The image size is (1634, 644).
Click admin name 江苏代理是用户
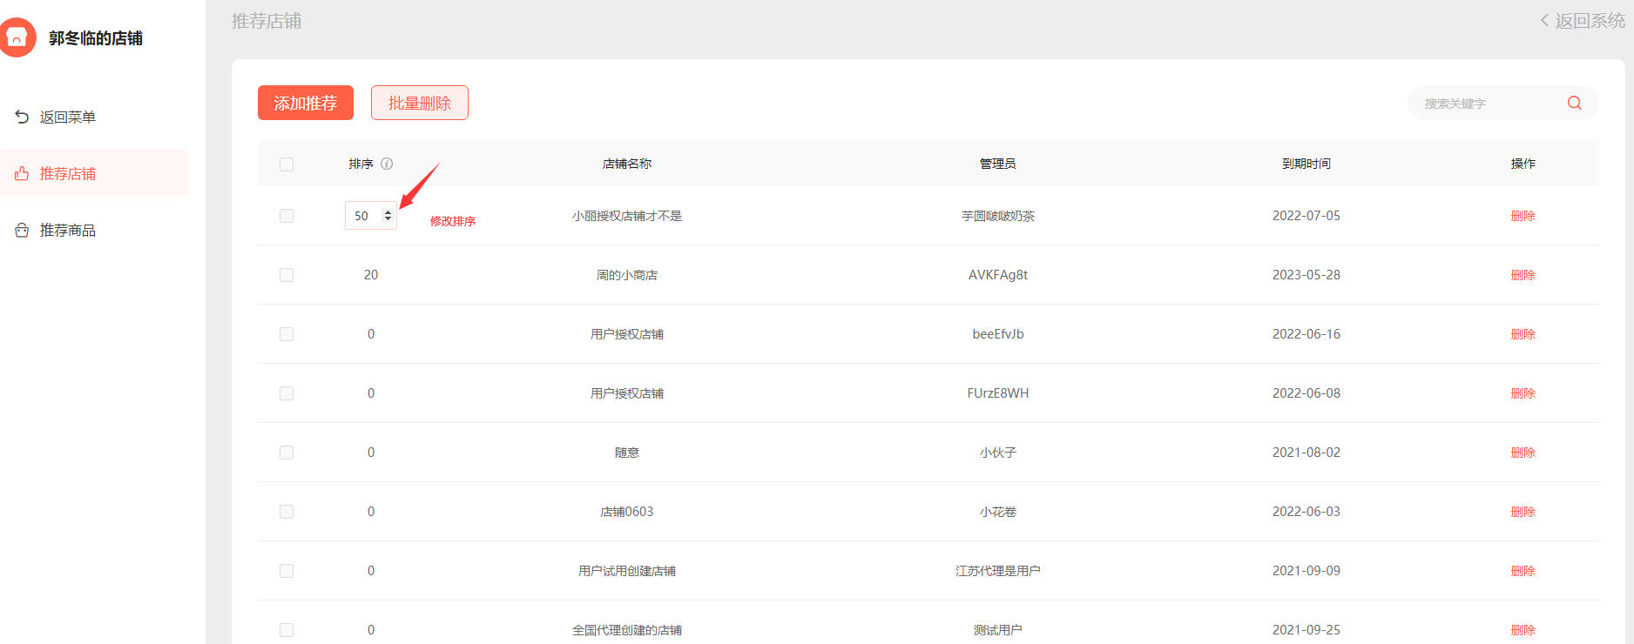pyautogui.click(x=998, y=571)
